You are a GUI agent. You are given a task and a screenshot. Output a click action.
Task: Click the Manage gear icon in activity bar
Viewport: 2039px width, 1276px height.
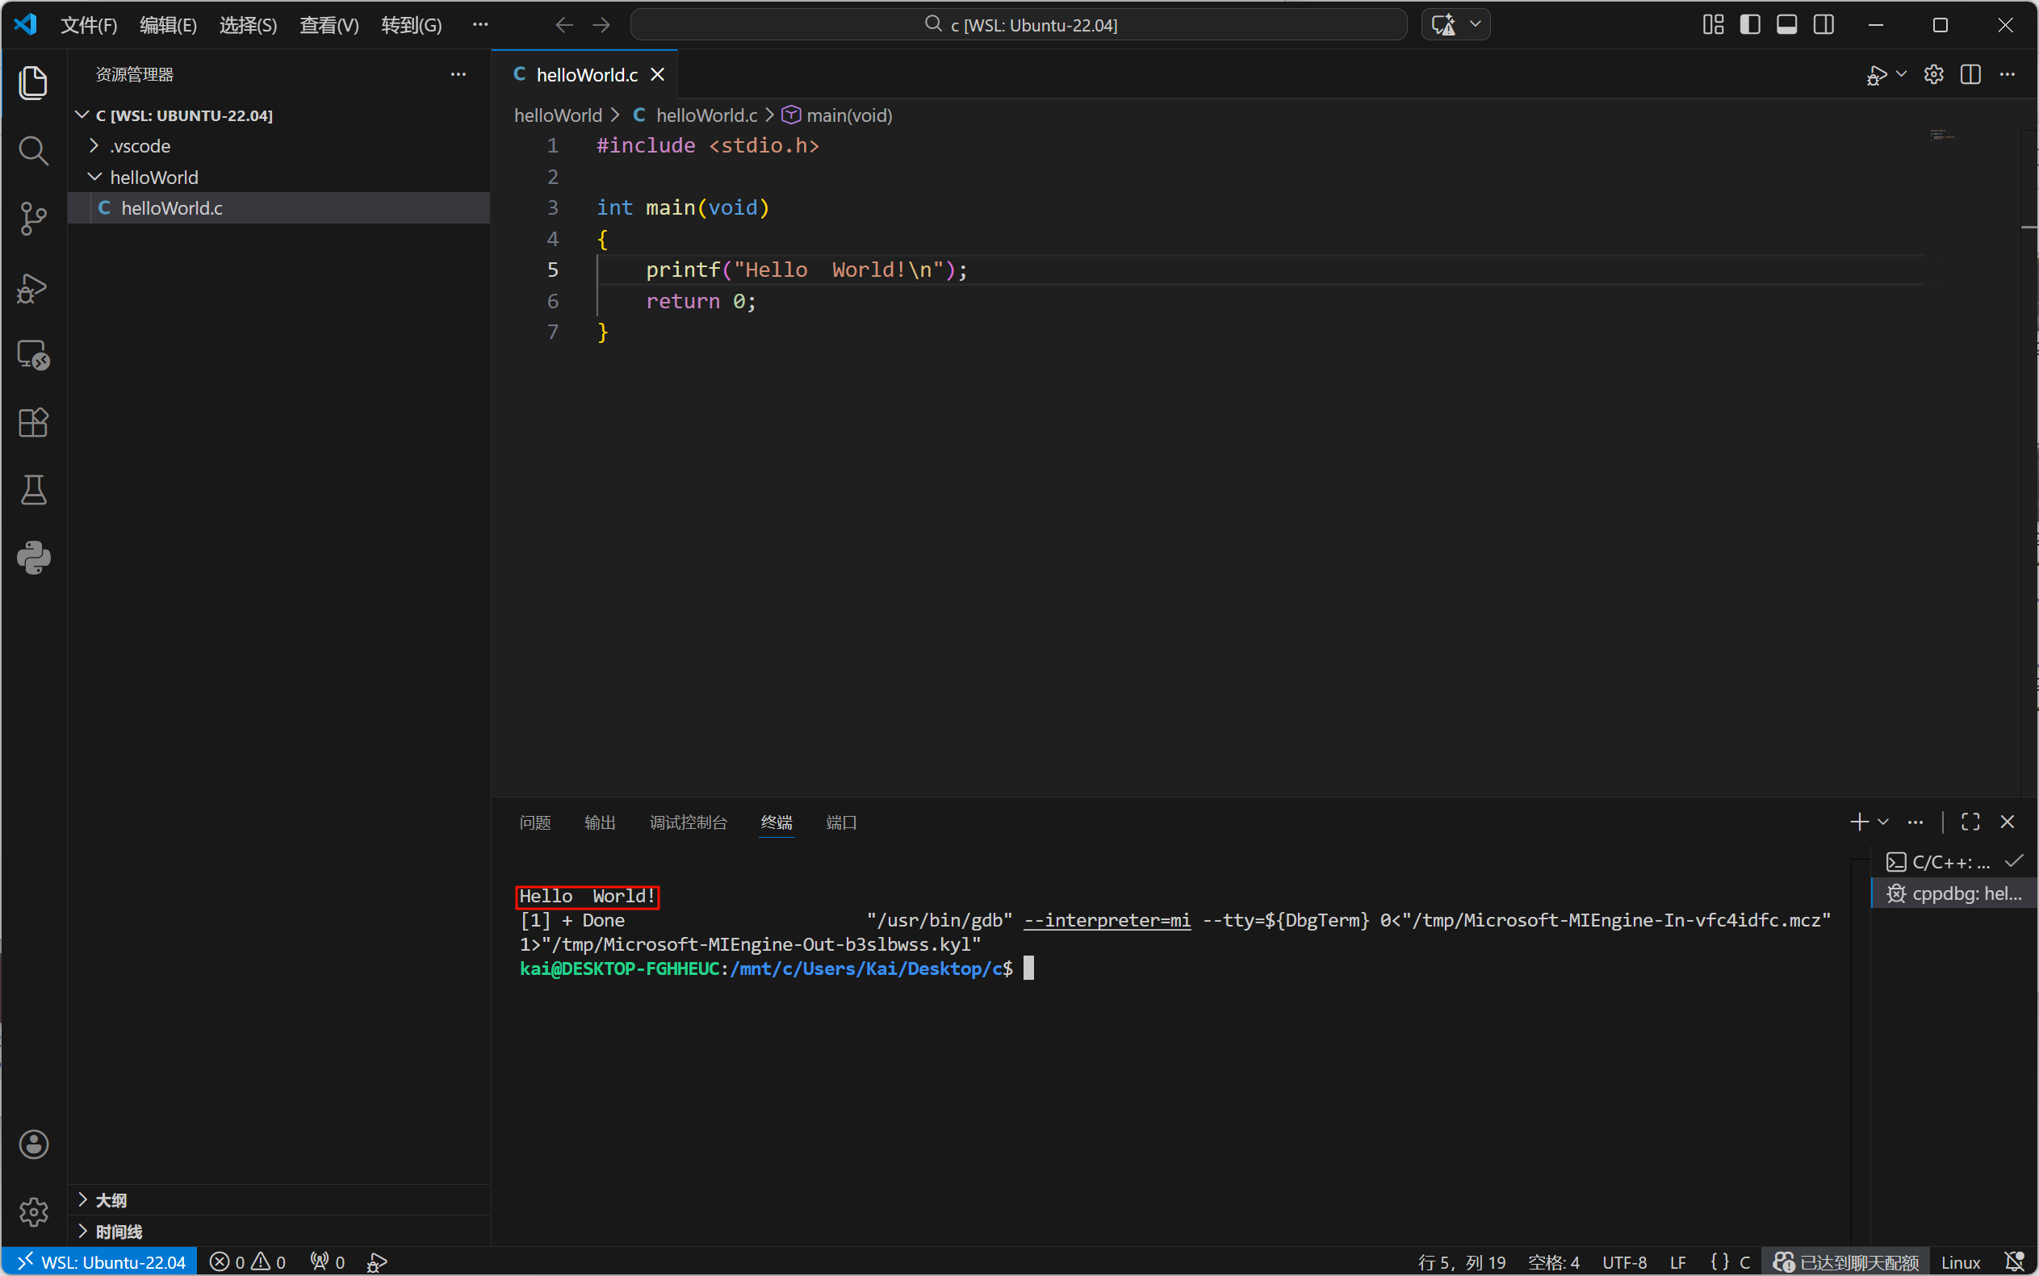[33, 1212]
